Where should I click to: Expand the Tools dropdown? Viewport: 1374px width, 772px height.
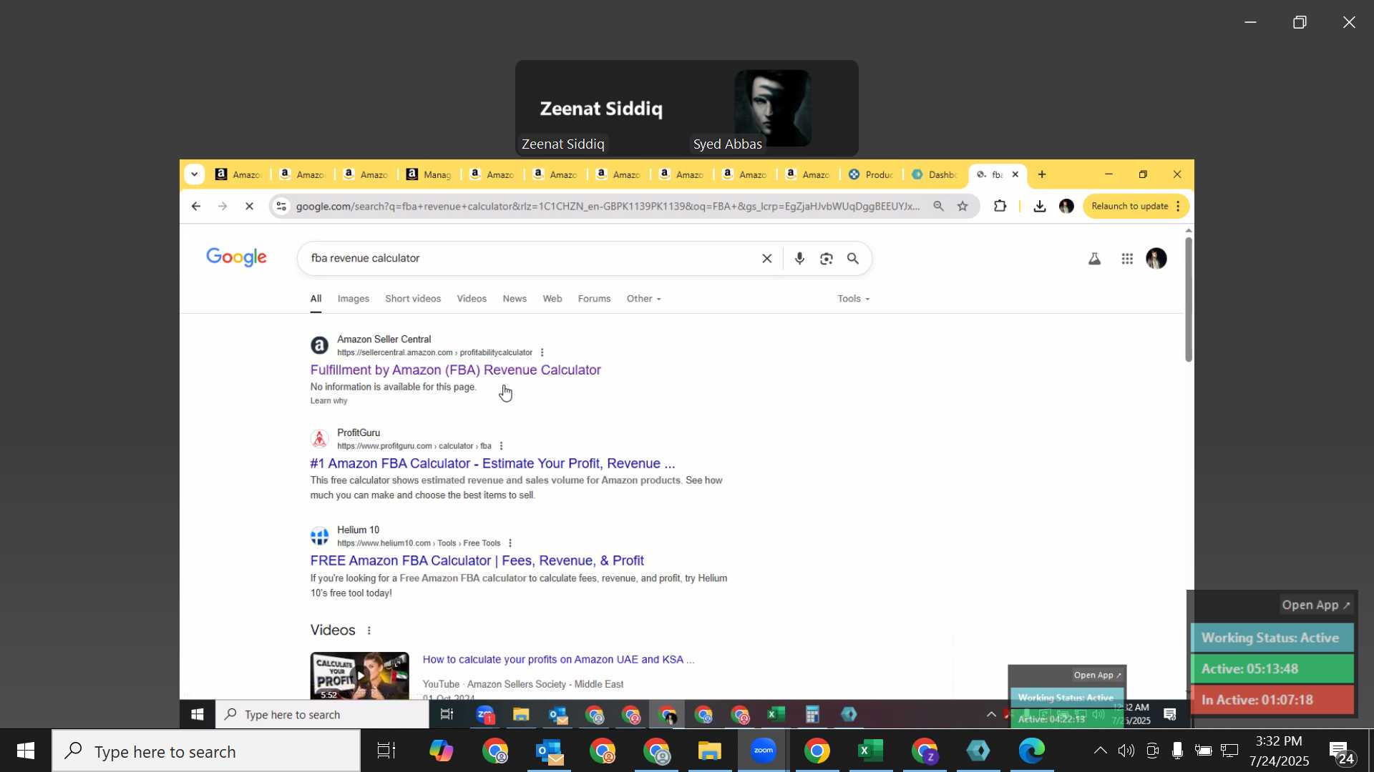coord(854,299)
